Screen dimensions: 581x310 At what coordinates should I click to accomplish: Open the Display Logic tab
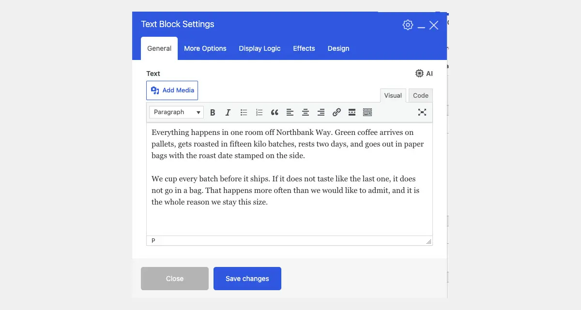260,48
